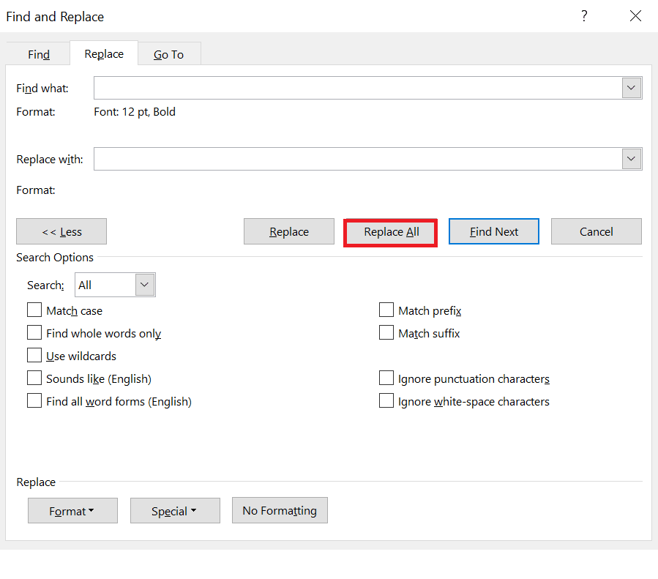
Task: Click the Replace All button
Action: [x=391, y=231]
